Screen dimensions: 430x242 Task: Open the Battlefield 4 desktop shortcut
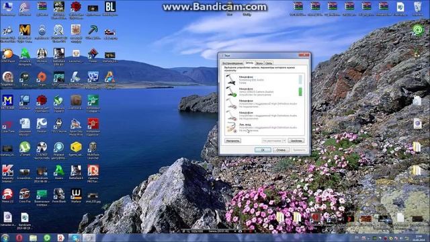click(76, 172)
